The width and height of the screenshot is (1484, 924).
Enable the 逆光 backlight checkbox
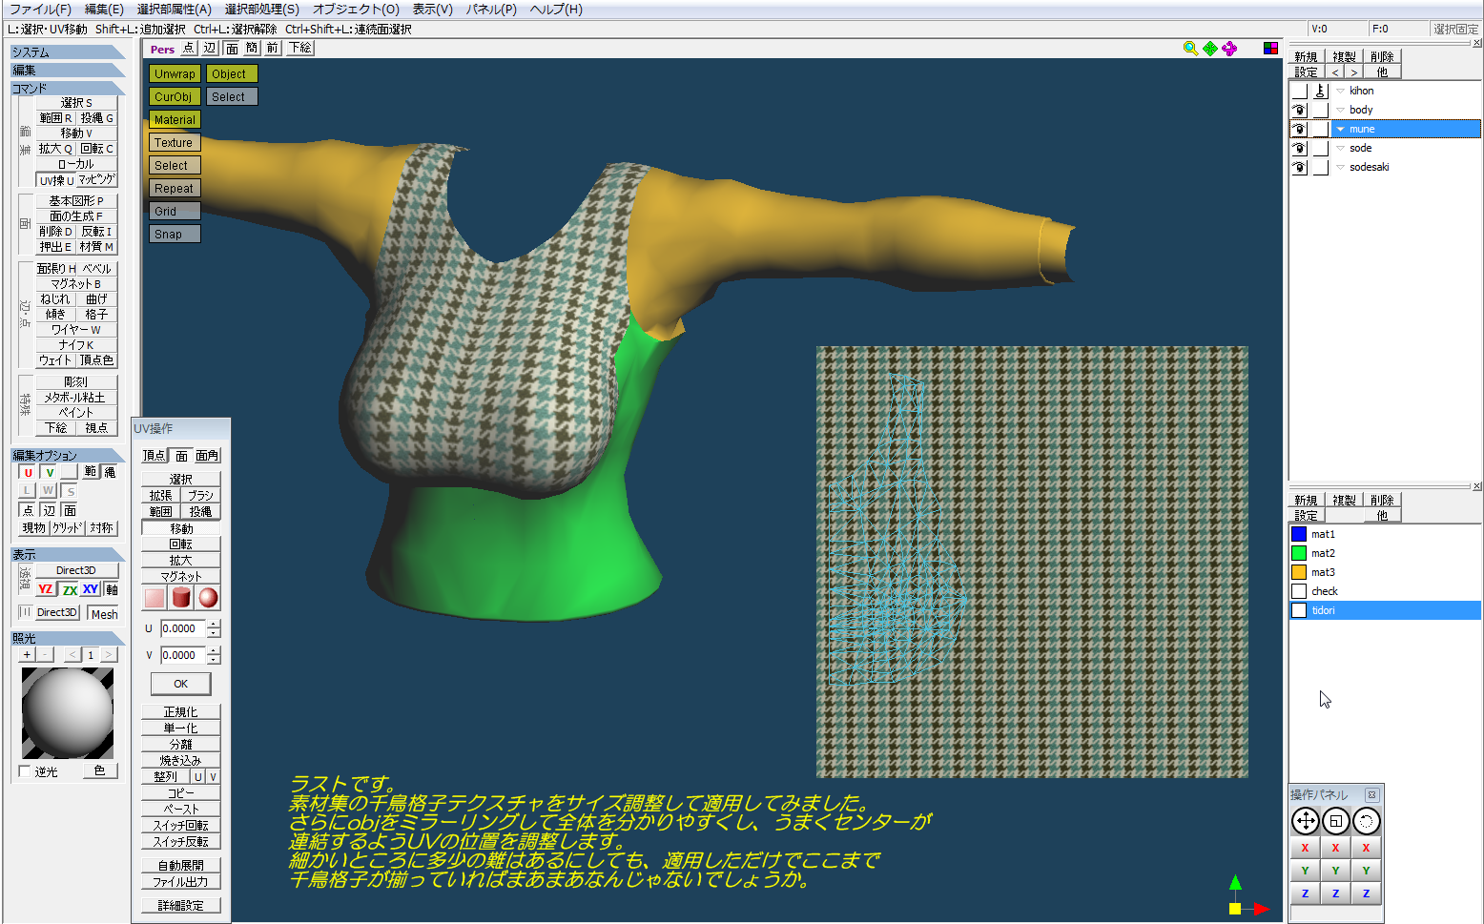click(25, 771)
